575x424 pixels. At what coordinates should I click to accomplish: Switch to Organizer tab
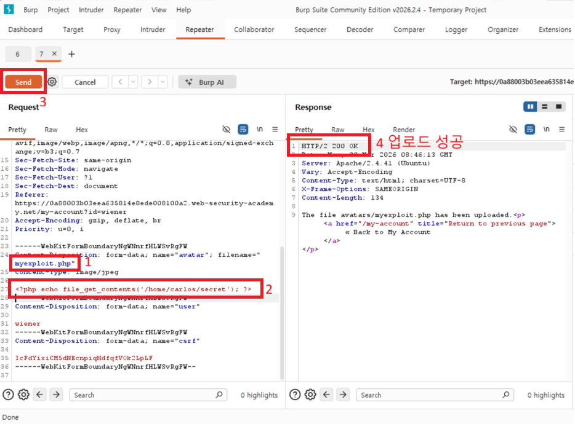tap(503, 29)
